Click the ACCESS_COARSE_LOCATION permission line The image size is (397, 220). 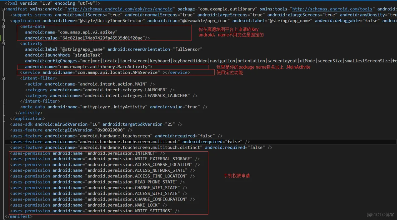(x=105, y=165)
